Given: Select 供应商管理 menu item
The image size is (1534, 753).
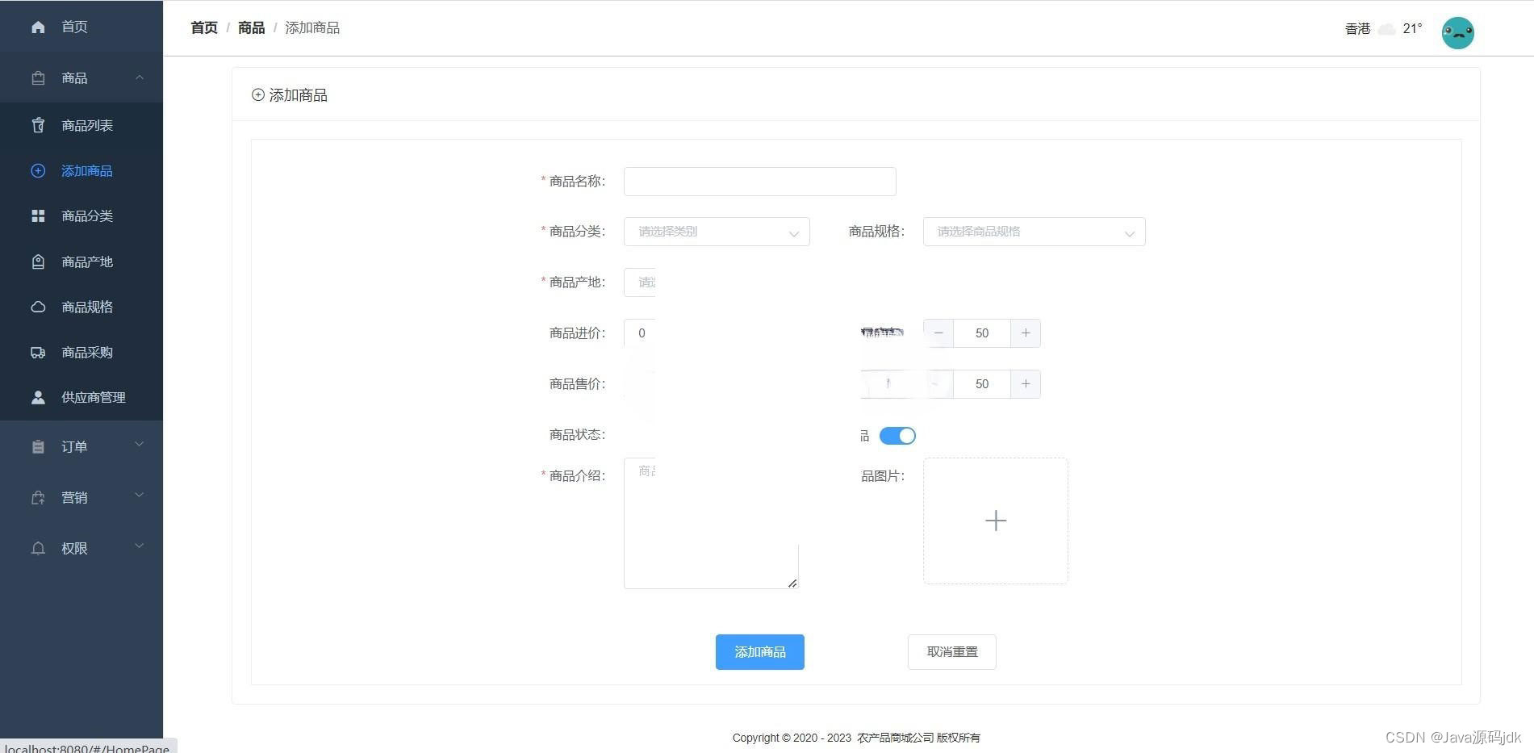Looking at the screenshot, I should click(82, 398).
